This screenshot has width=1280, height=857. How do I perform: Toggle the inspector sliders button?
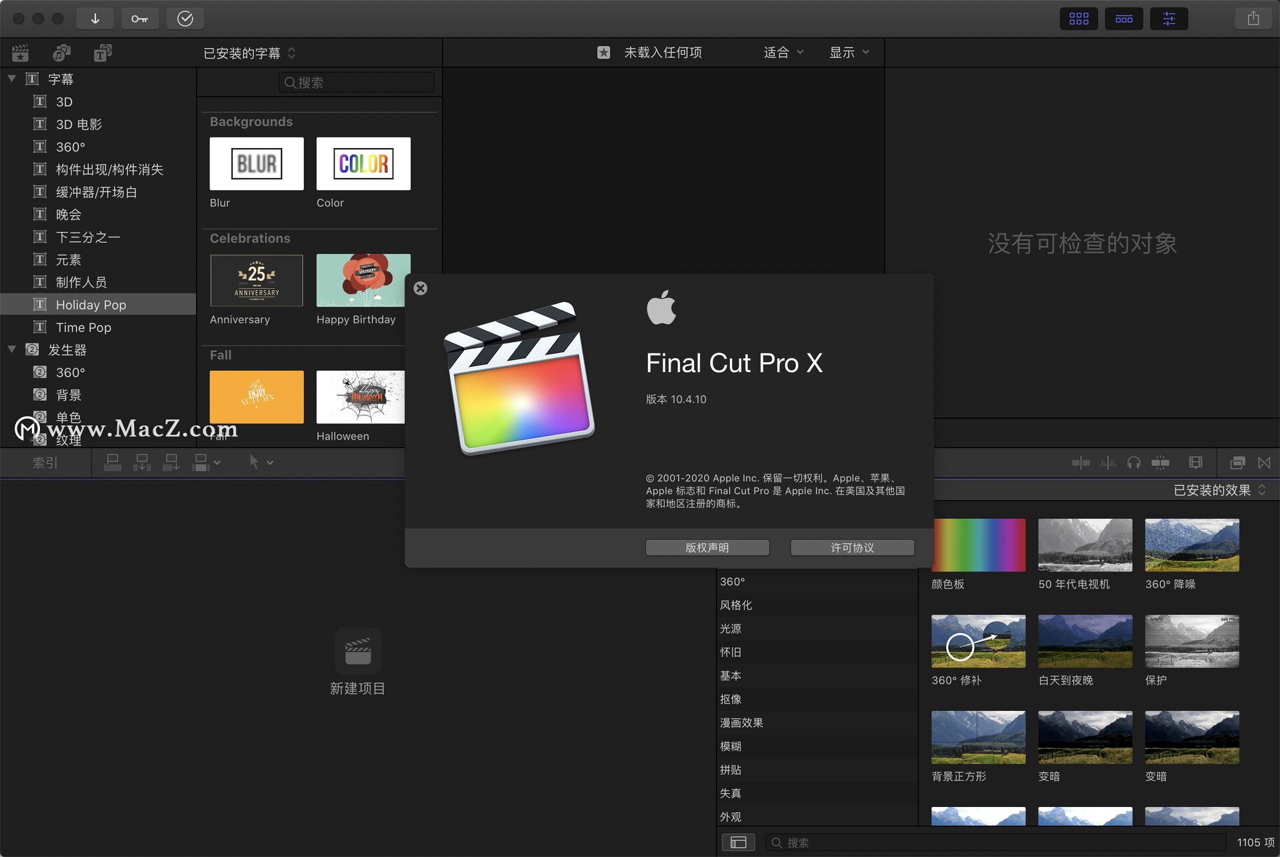(x=1169, y=19)
